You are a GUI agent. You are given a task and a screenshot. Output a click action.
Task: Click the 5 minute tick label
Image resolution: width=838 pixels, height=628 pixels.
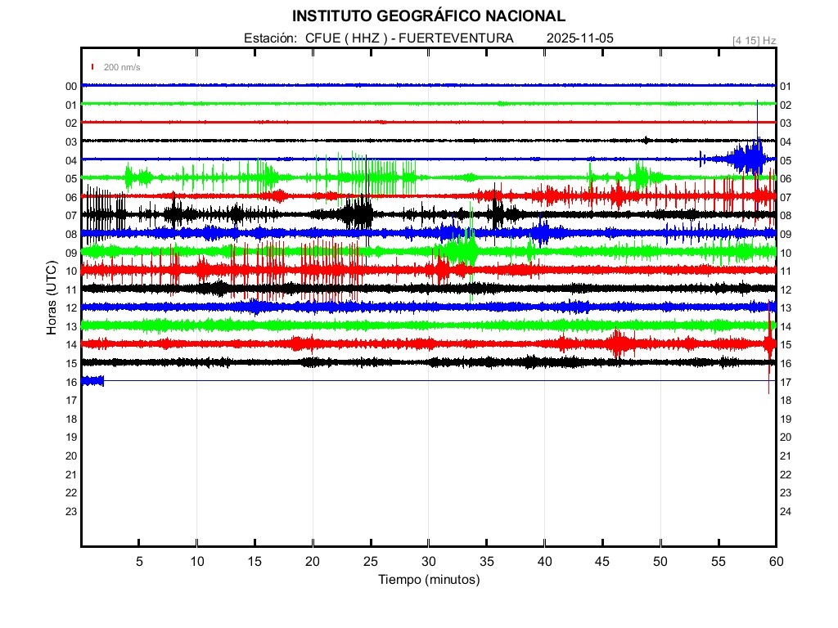(139, 562)
